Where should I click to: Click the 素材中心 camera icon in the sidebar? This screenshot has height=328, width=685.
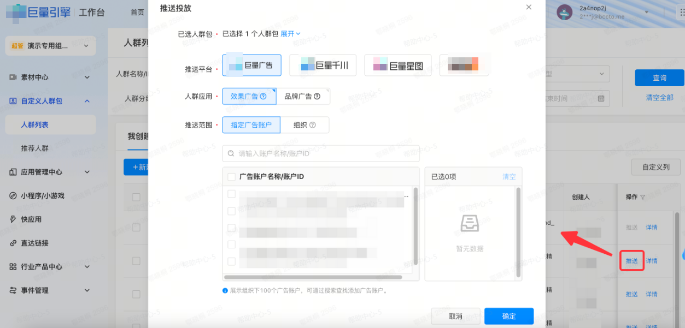[x=13, y=77]
